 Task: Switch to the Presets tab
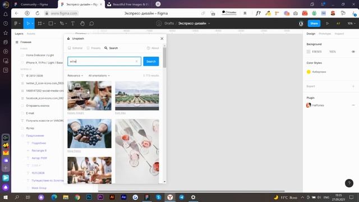point(94,48)
